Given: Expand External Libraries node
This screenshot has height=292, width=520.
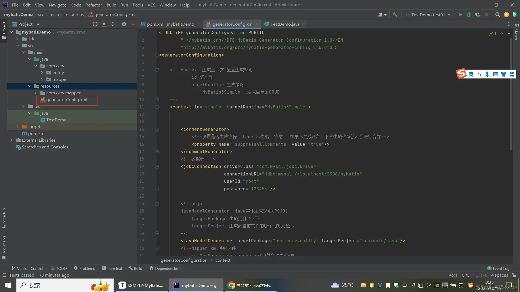Looking at the screenshot, I should pyautogui.click(x=11, y=140).
